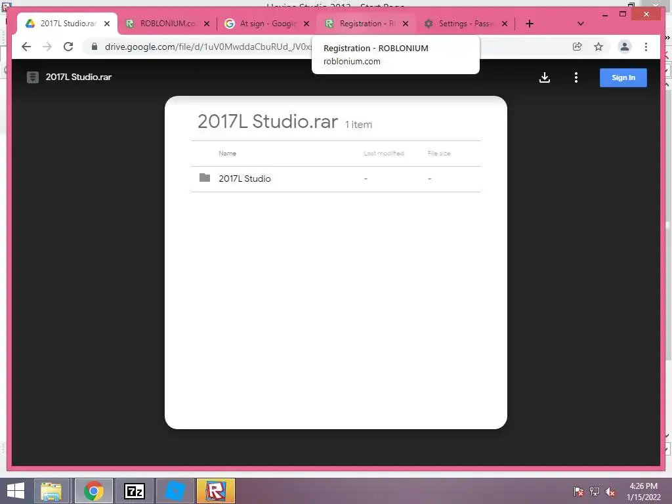Share this page icon in address bar

[x=577, y=47]
